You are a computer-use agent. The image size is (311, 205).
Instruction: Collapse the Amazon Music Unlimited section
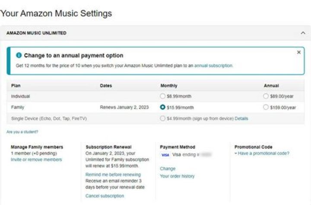tap(302, 33)
